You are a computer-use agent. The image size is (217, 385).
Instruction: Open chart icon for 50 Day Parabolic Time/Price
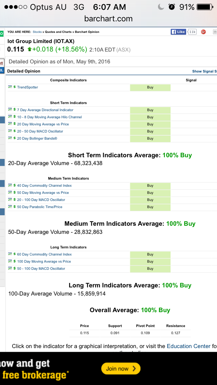point(10,207)
